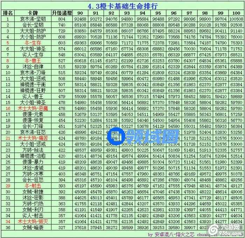Click the red 冬-兽王 card name
Image resolution: width=245 pixels, height=238 pixels.
click(x=33, y=60)
